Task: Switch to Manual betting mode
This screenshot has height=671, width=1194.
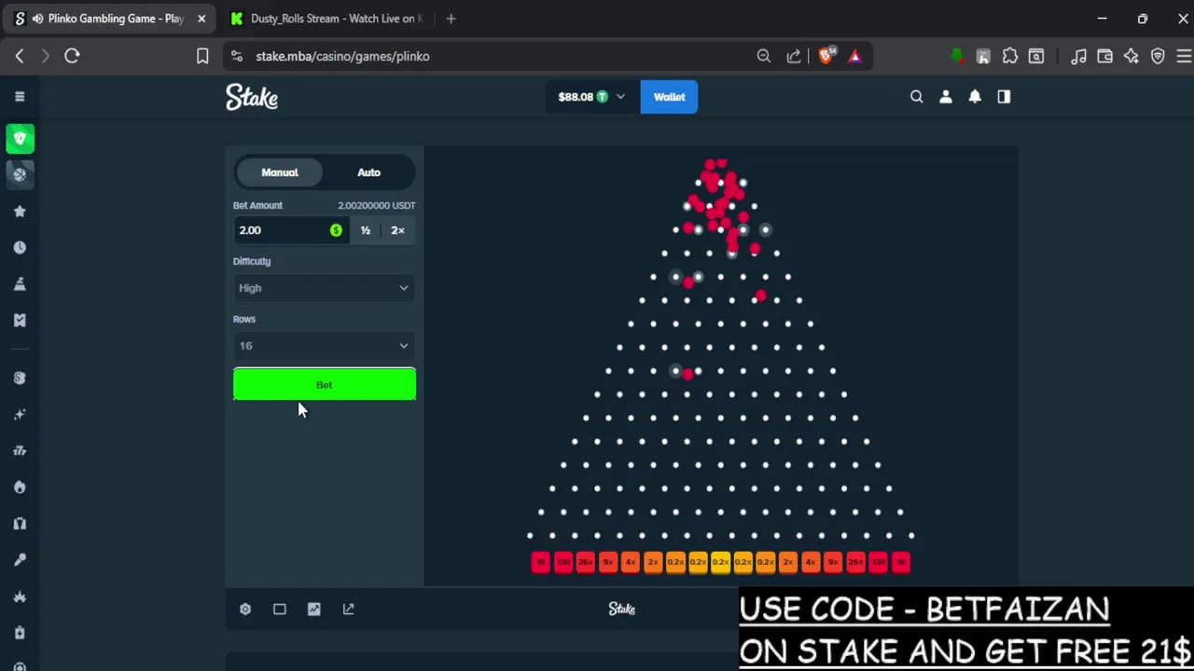Action: 280,172
